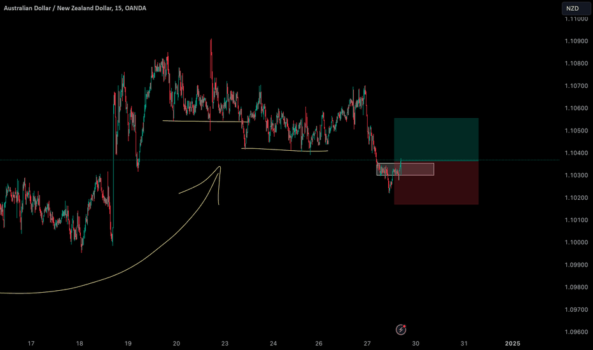Click the date label 30 on time axis
593x350 pixels.
click(415, 343)
